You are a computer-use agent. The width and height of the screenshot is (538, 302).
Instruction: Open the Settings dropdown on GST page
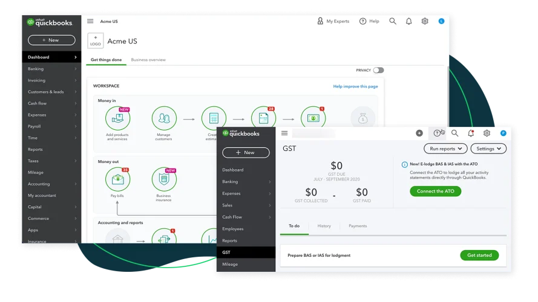[488, 149]
